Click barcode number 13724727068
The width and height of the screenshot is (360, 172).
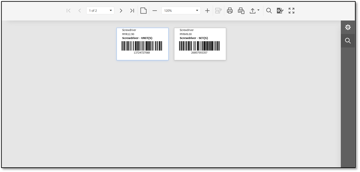(x=142, y=53)
